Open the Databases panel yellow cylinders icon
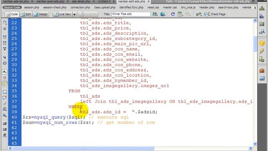The height and width of the screenshot is (151, 268). (x=262, y=43)
